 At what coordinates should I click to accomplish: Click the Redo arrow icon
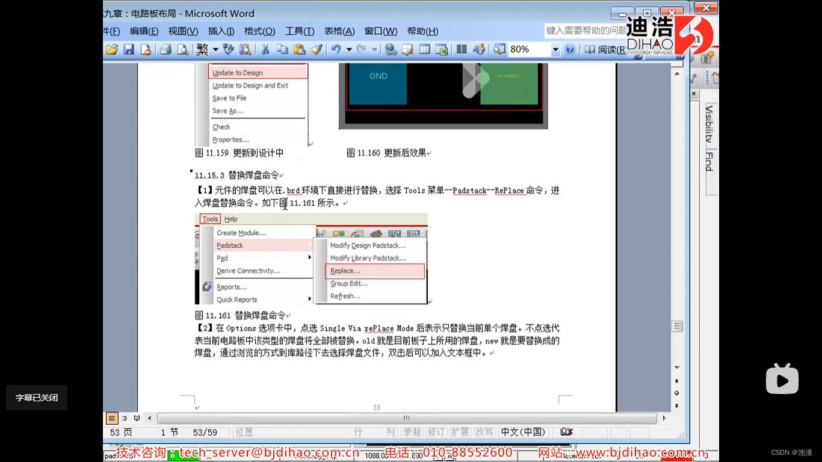(x=361, y=49)
